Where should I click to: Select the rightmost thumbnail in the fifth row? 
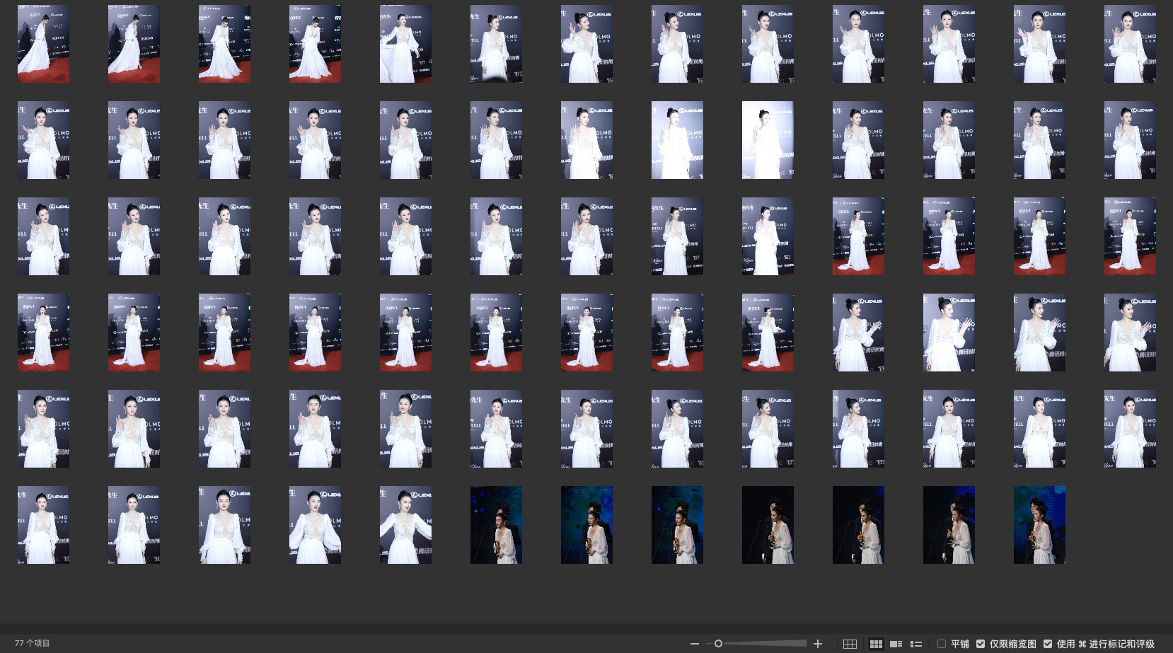point(1130,429)
